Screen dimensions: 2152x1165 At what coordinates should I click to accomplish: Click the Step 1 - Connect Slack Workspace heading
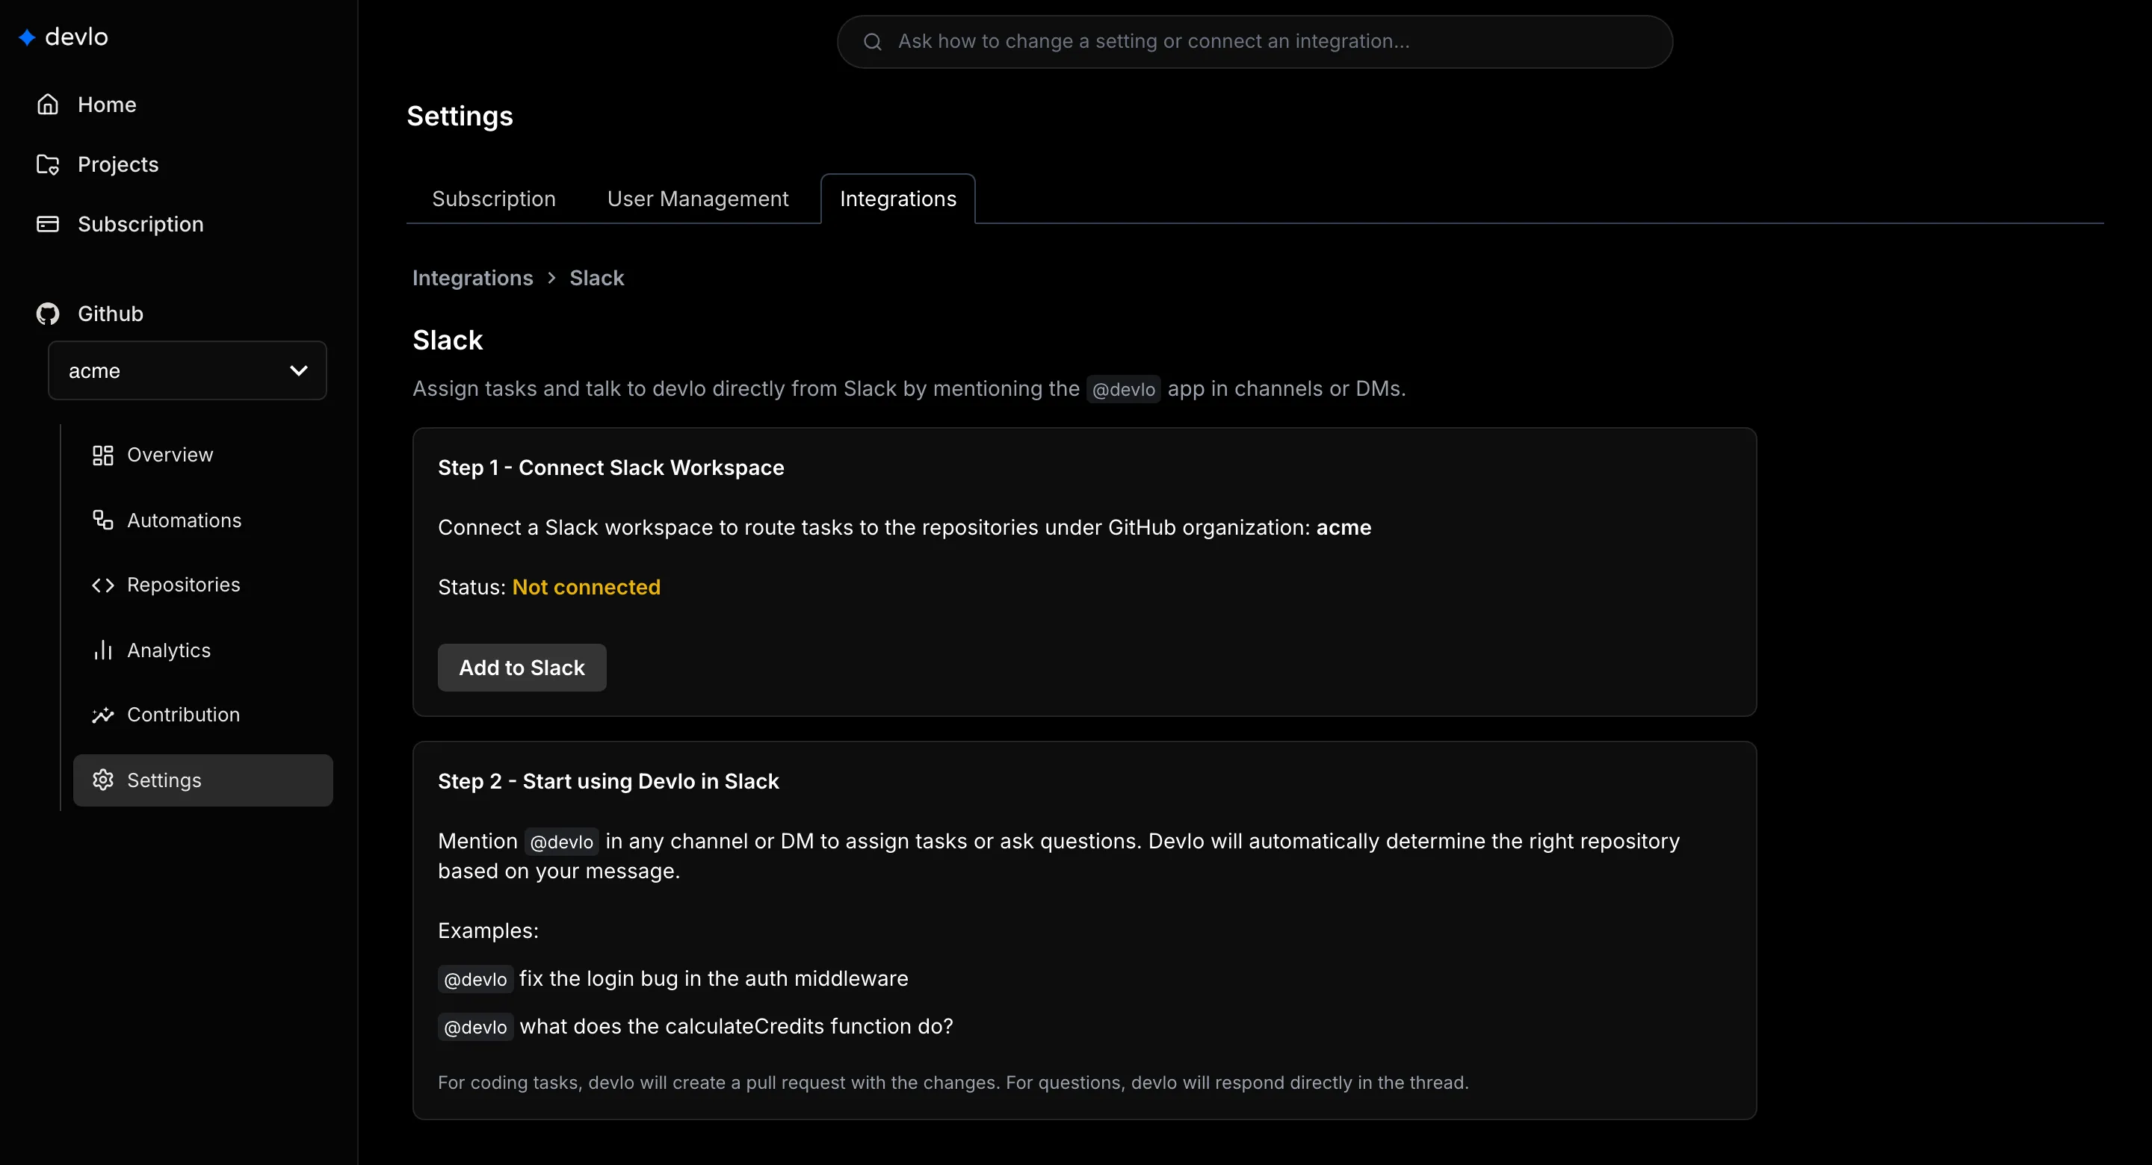610,467
